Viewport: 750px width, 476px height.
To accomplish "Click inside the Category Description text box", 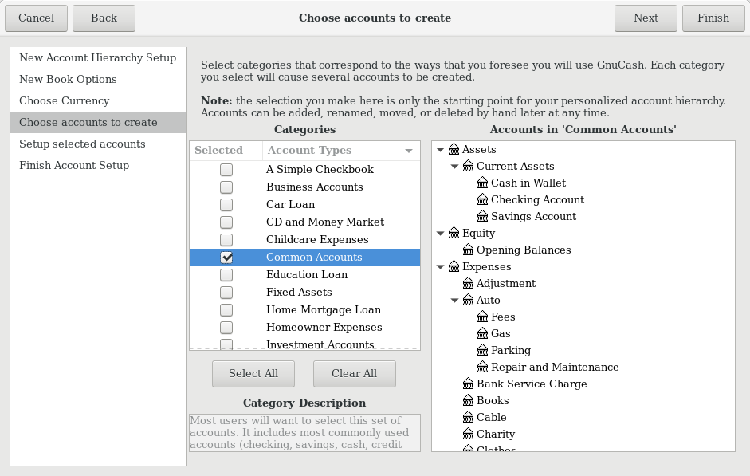I will pyautogui.click(x=304, y=432).
